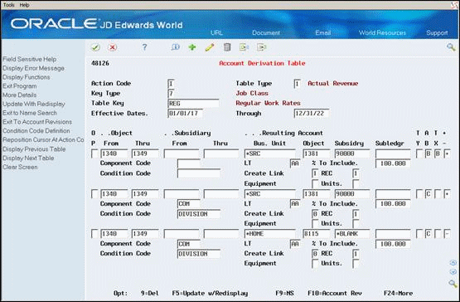Select Display Previous Table

click(34, 149)
